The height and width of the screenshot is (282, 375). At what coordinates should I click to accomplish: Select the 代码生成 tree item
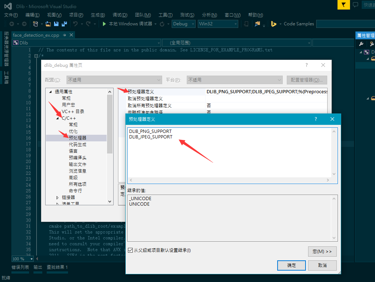point(78,144)
